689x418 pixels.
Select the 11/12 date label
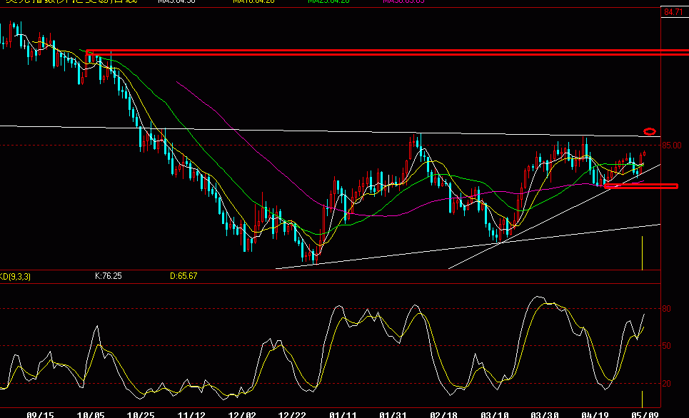191,414
